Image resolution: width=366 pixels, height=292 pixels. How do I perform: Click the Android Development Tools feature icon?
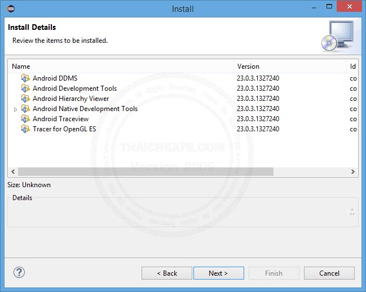pyautogui.click(x=25, y=89)
